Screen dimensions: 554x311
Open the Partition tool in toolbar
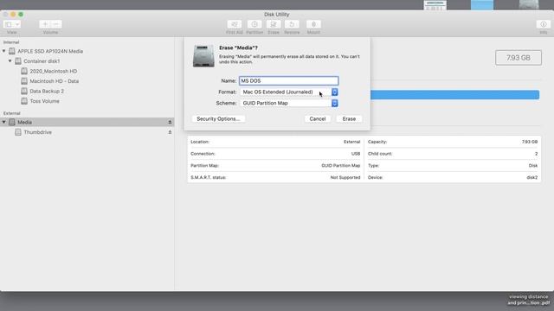point(254,24)
